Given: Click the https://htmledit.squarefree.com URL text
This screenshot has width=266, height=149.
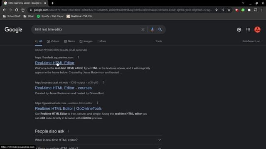Looking at the screenshot, I should 54,58.
